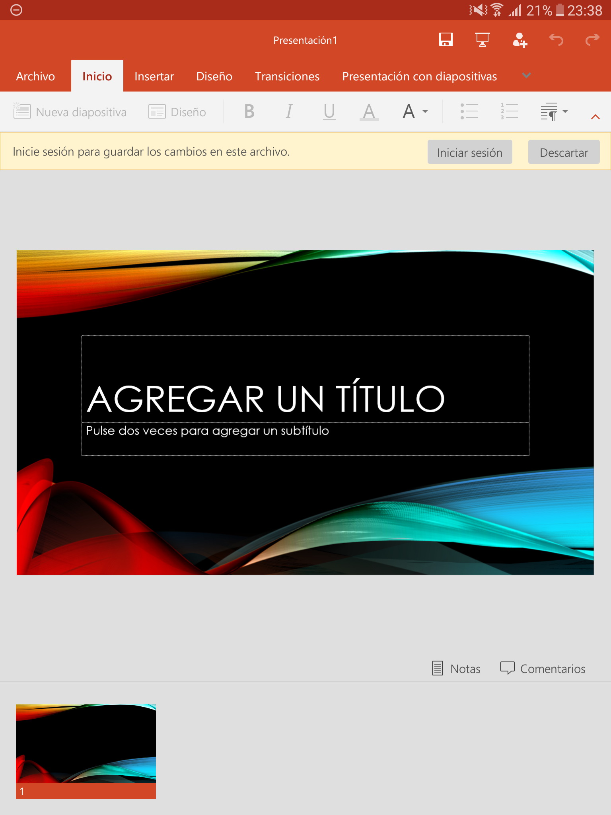Open the Share with people icon
The height and width of the screenshot is (815, 611).
[x=520, y=40]
